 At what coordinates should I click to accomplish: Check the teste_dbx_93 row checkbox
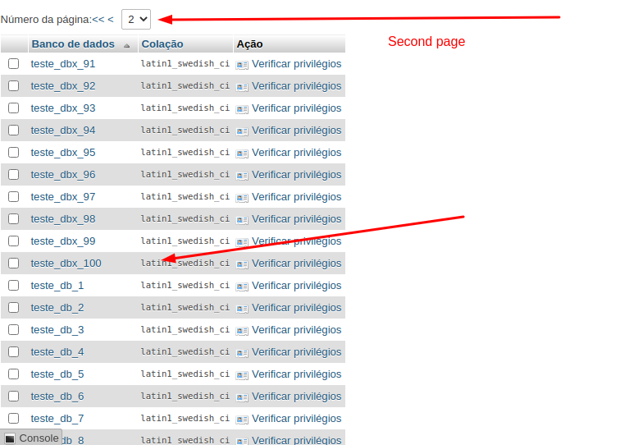point(13,108)
